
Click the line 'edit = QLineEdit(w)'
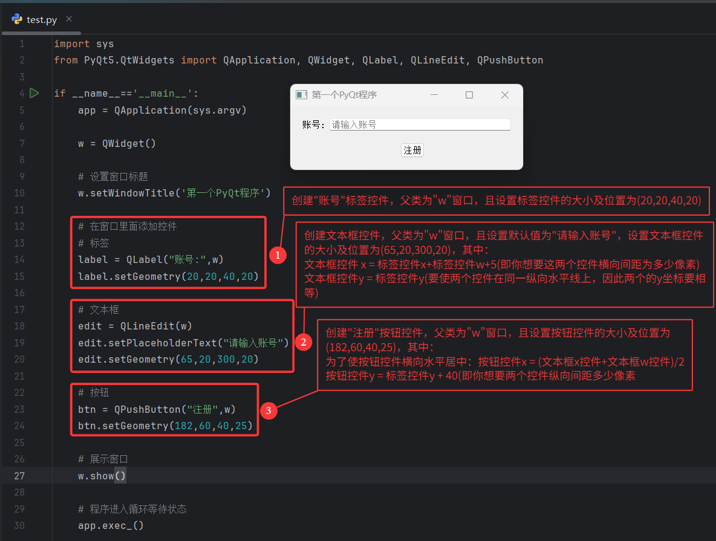[x=135, y=326]
